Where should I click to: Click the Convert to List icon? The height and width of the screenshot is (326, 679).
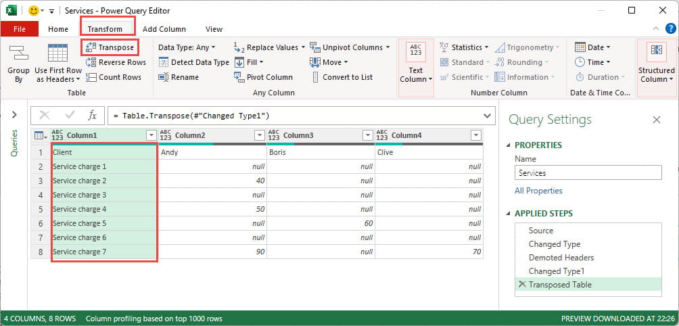pos(315,77)
